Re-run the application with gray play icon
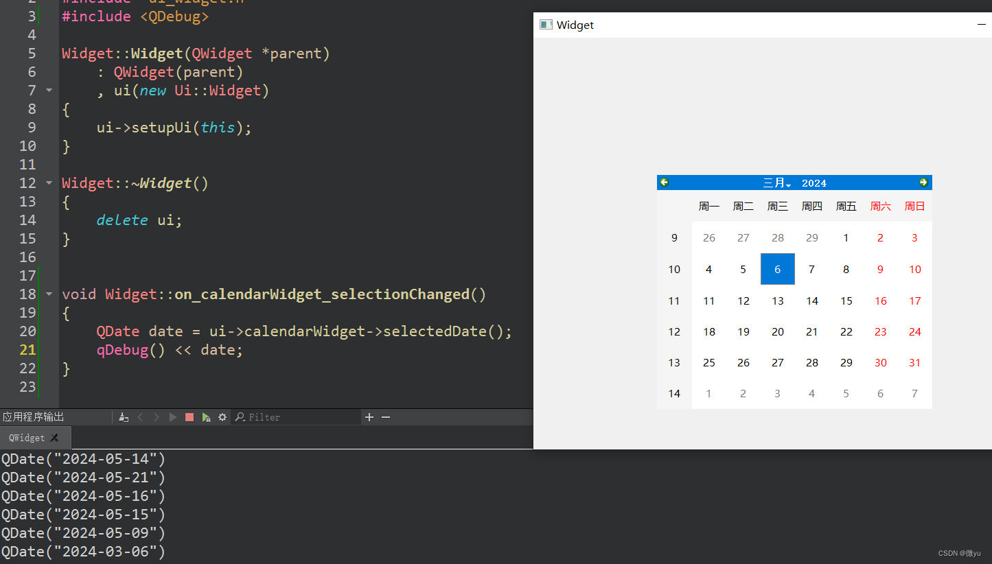The image size is (992, 564). point(173,417)
